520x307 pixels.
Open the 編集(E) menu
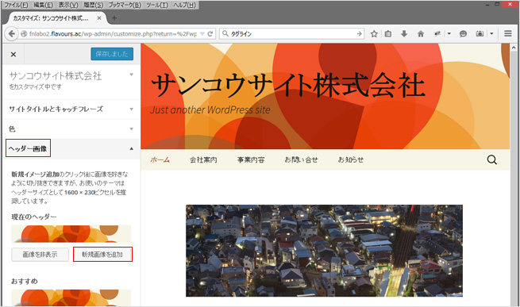point(43,5)
